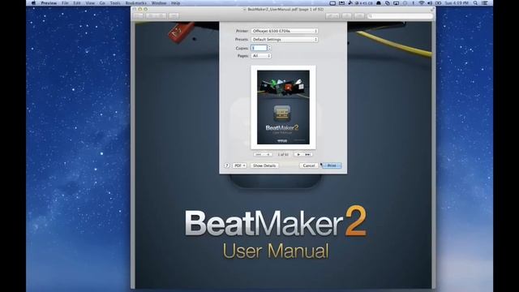Open the Help menu

tap(175, 3)
